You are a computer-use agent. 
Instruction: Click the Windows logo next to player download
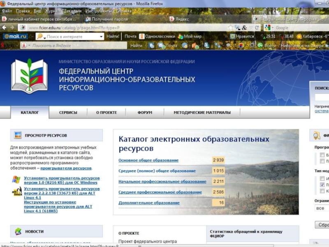[x=16, y=180]
